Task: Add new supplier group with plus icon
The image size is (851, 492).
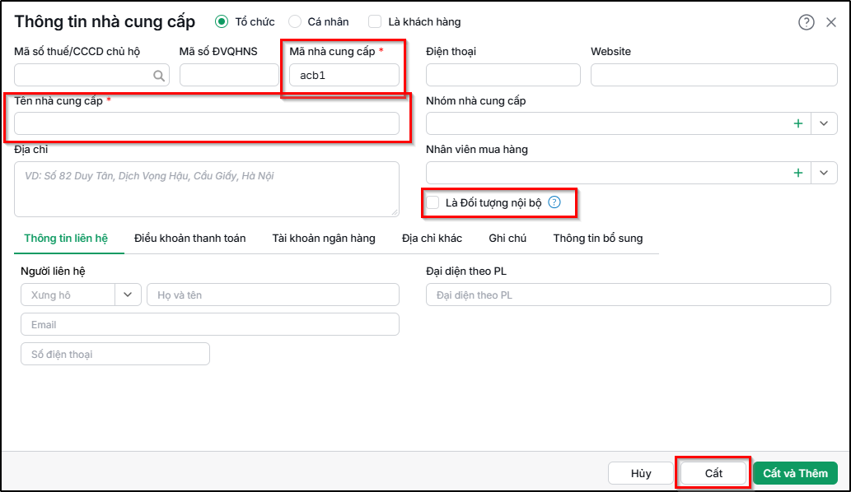Action: [x=797, y=123]
